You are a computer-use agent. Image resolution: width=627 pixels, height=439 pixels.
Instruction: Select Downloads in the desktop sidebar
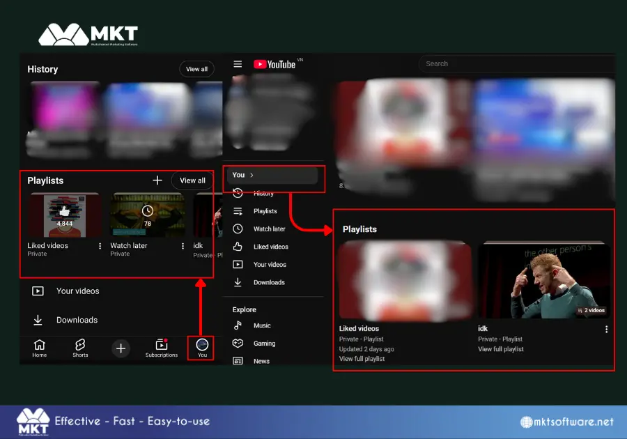click(269, 282)
